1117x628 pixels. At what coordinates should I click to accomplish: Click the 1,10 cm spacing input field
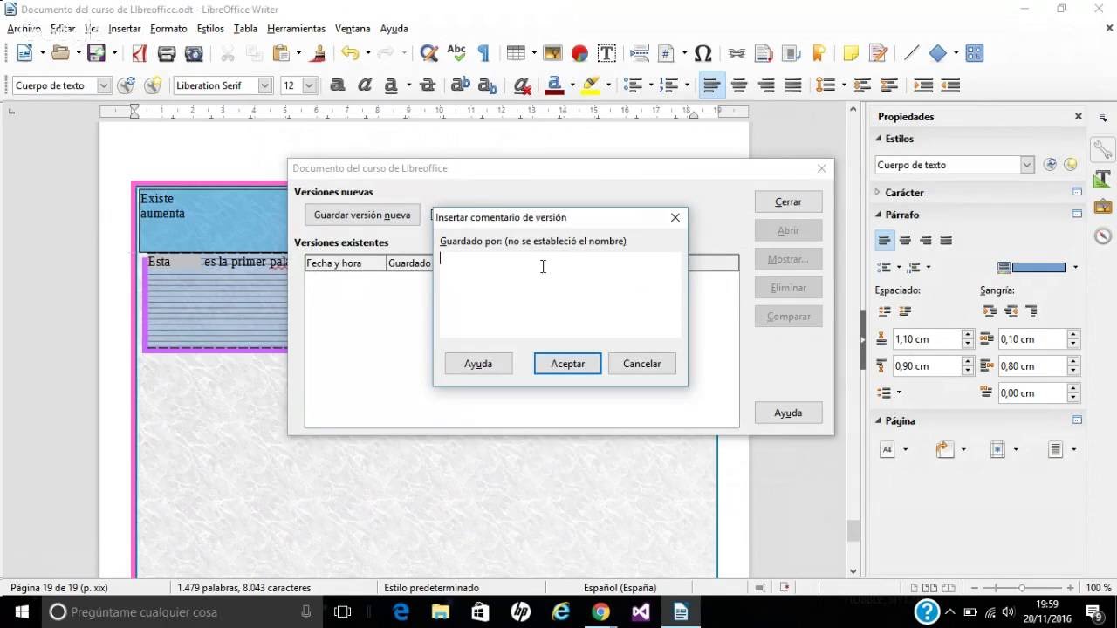pyautogui.click(x=926, y=339)
